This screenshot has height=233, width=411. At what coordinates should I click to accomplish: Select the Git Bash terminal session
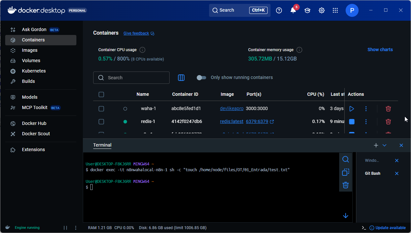point(372,173)
